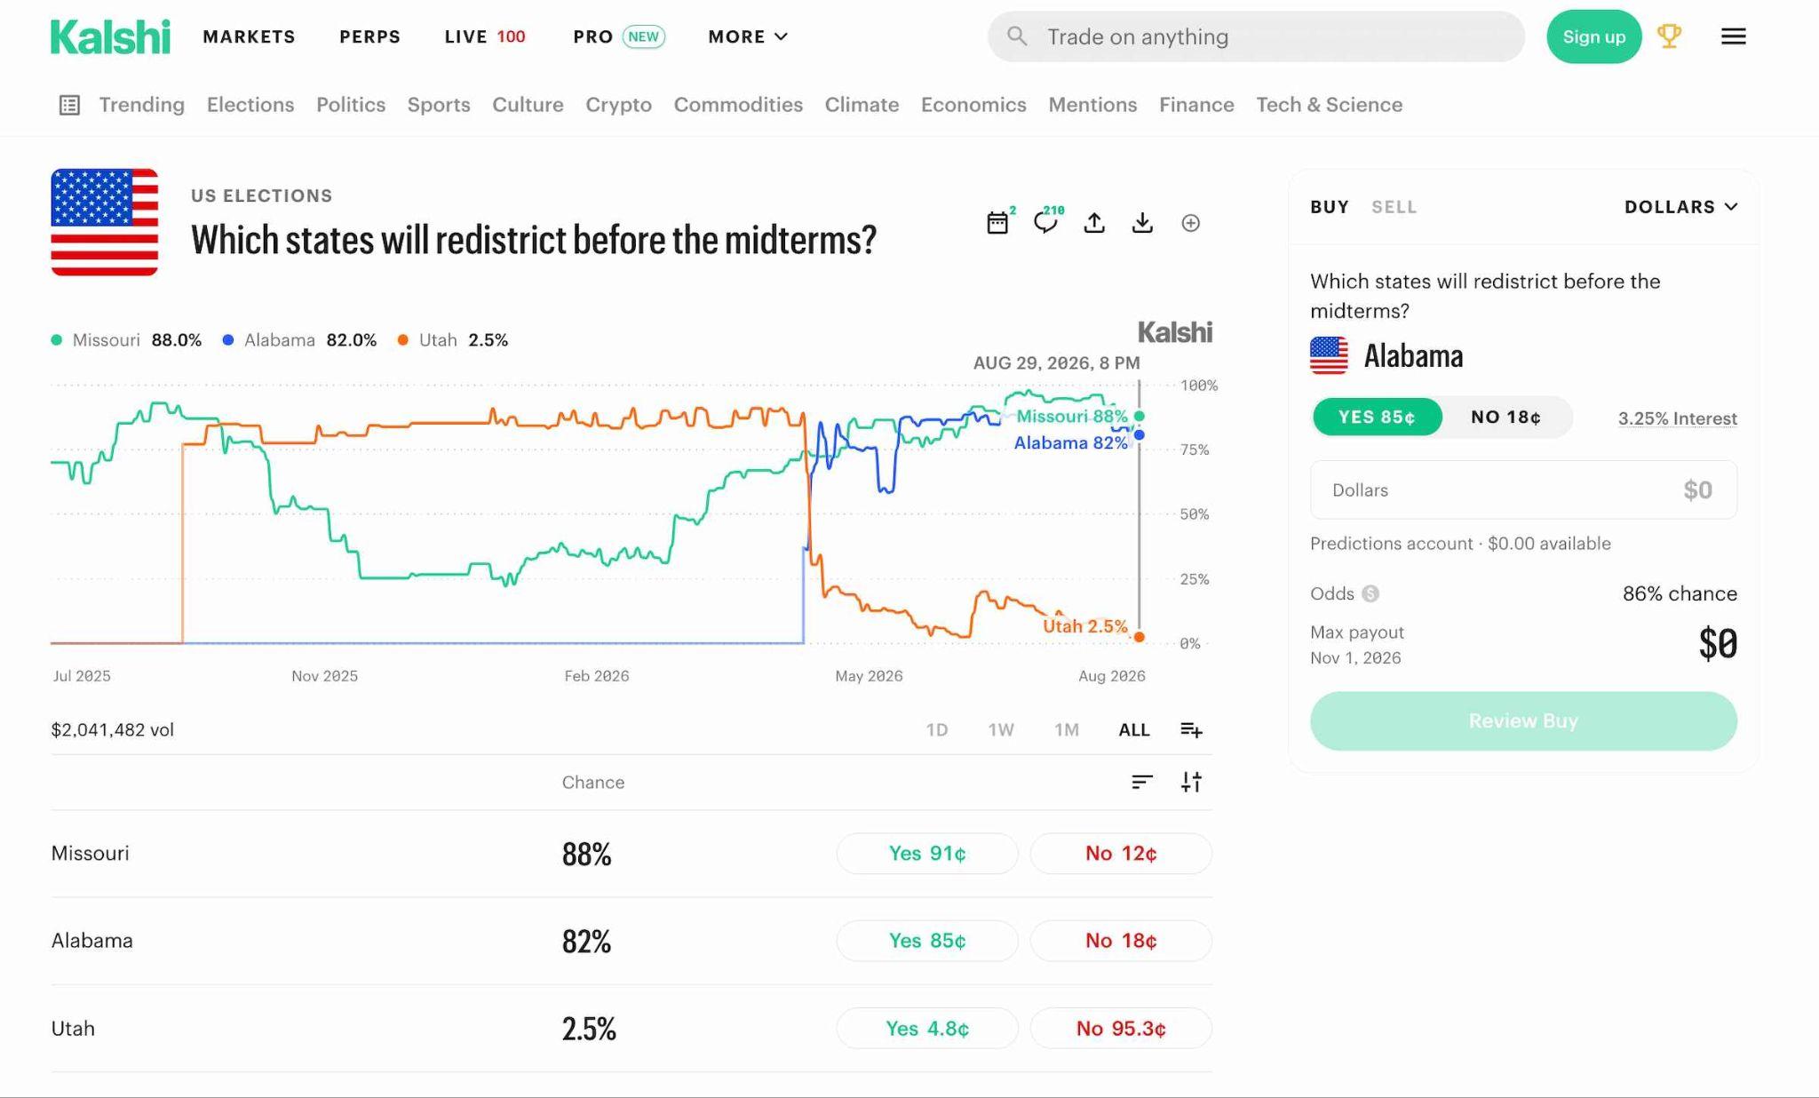Click the sort lines icon above the table
The height and width of the screenshot is (1098, 1819).
(x=1142, y=782)
